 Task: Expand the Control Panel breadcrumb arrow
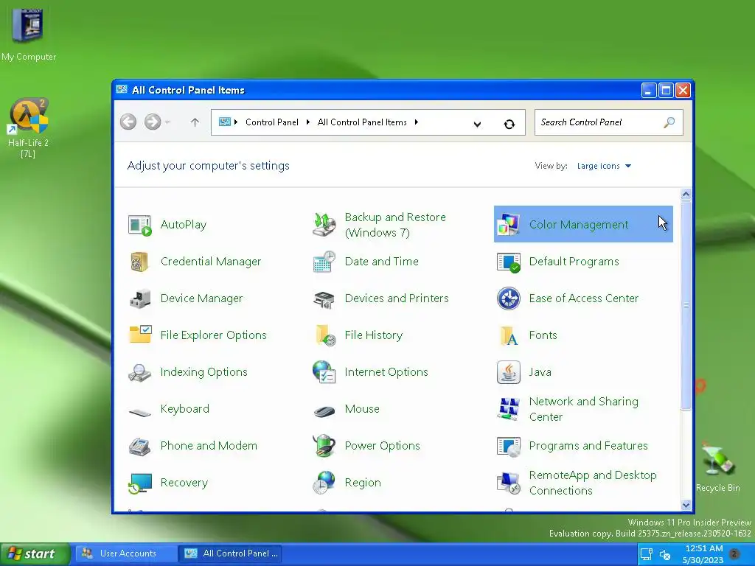[x=308, y=122]
